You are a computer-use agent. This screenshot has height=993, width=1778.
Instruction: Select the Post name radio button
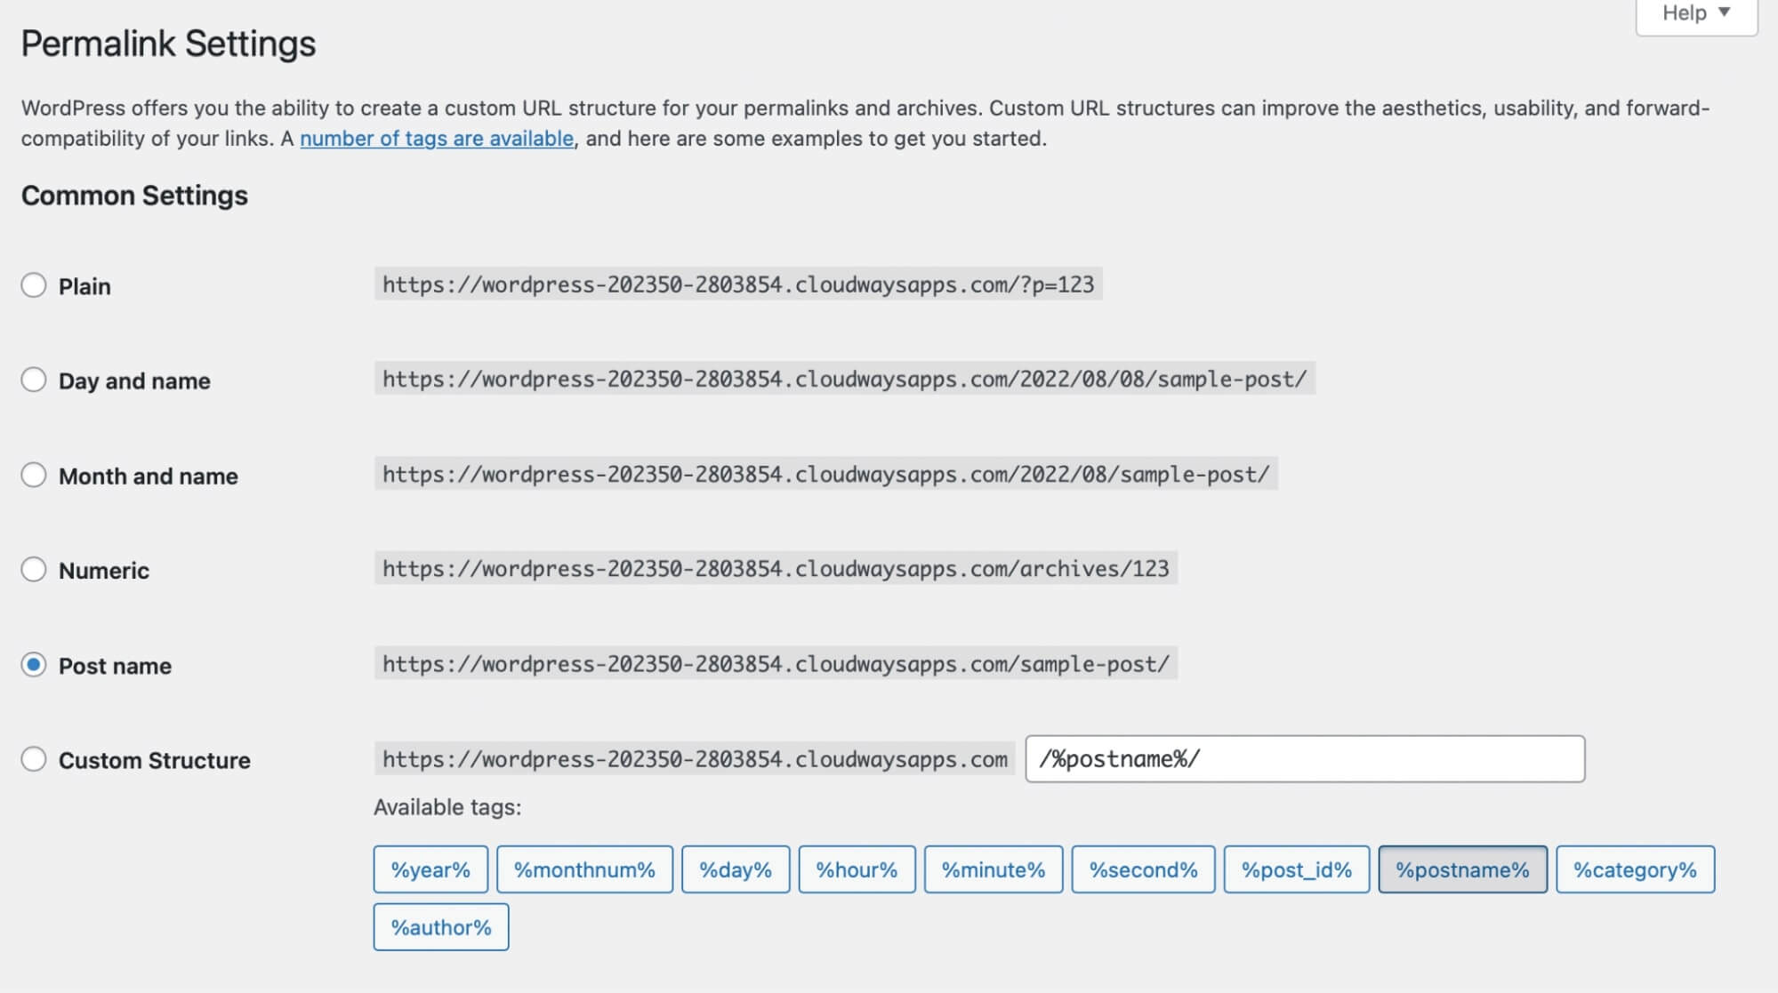(34, 664)
